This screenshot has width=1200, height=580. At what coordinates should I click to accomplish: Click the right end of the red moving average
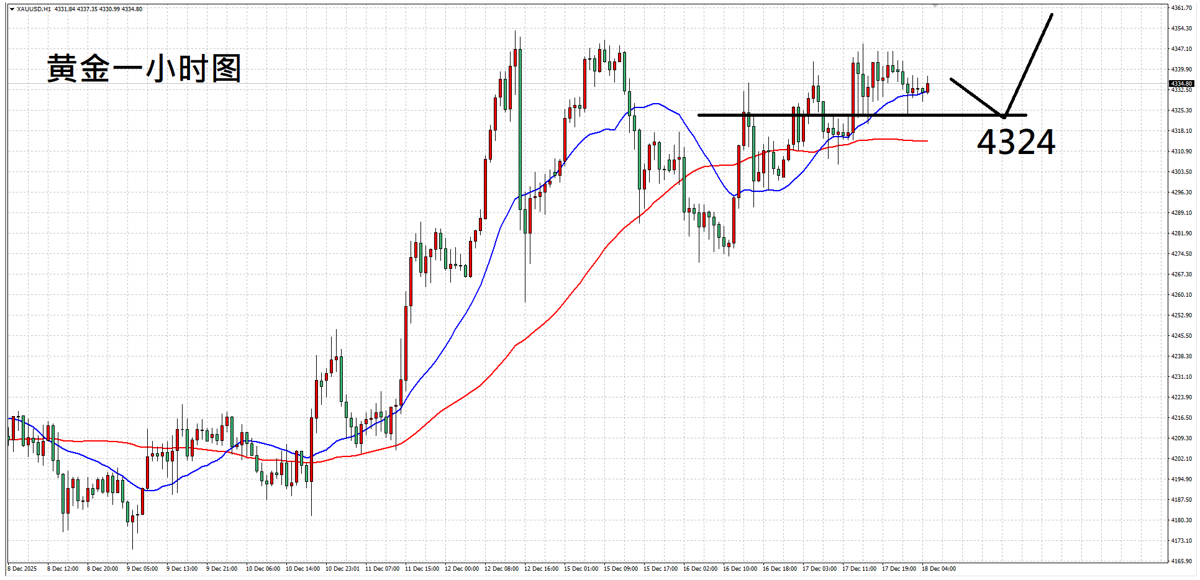click(927, 141)
